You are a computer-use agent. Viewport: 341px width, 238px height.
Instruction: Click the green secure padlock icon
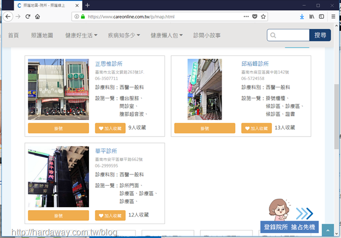click(x=83, y=17)
